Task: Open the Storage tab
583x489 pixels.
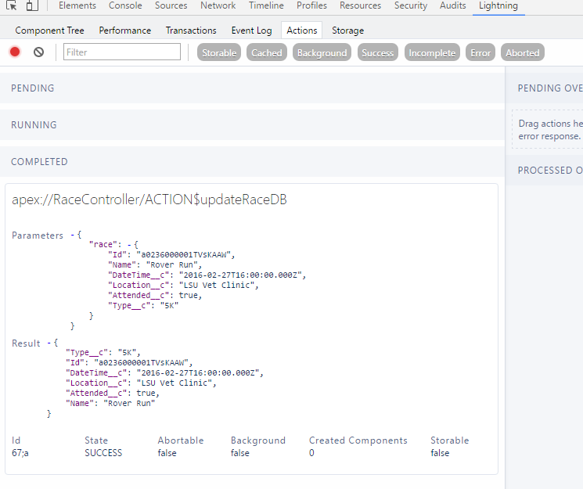Action: [x=347, y=31]
